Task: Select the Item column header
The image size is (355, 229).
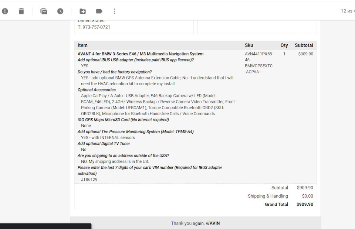Action: 82,45
